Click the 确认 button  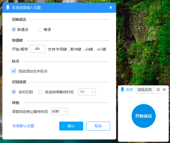[71, 126]
